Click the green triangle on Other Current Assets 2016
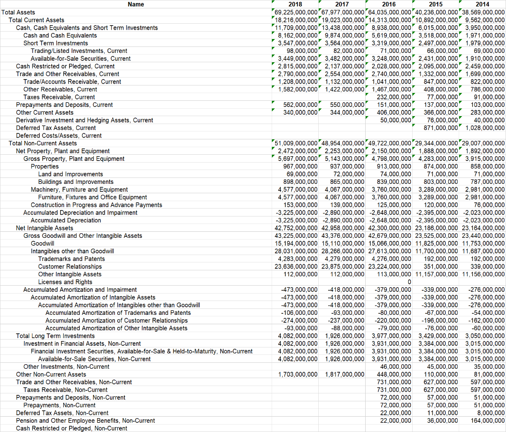Viewport: 506px width, 432px height. (x=367, y=110)
